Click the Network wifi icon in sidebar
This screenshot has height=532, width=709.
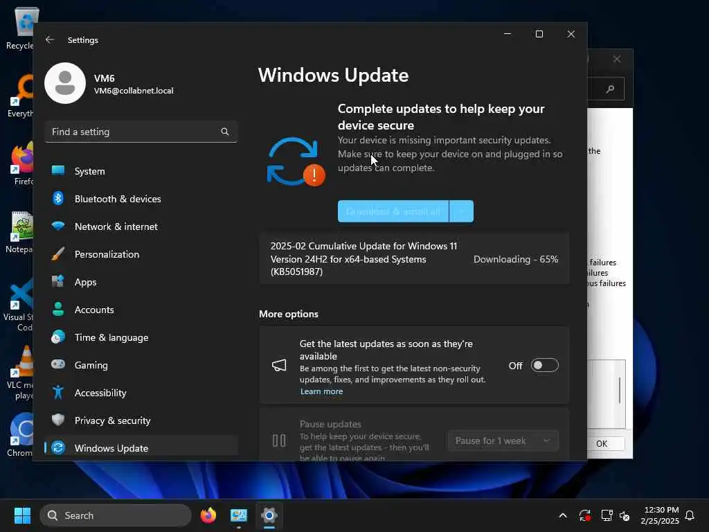pos(58,225)
